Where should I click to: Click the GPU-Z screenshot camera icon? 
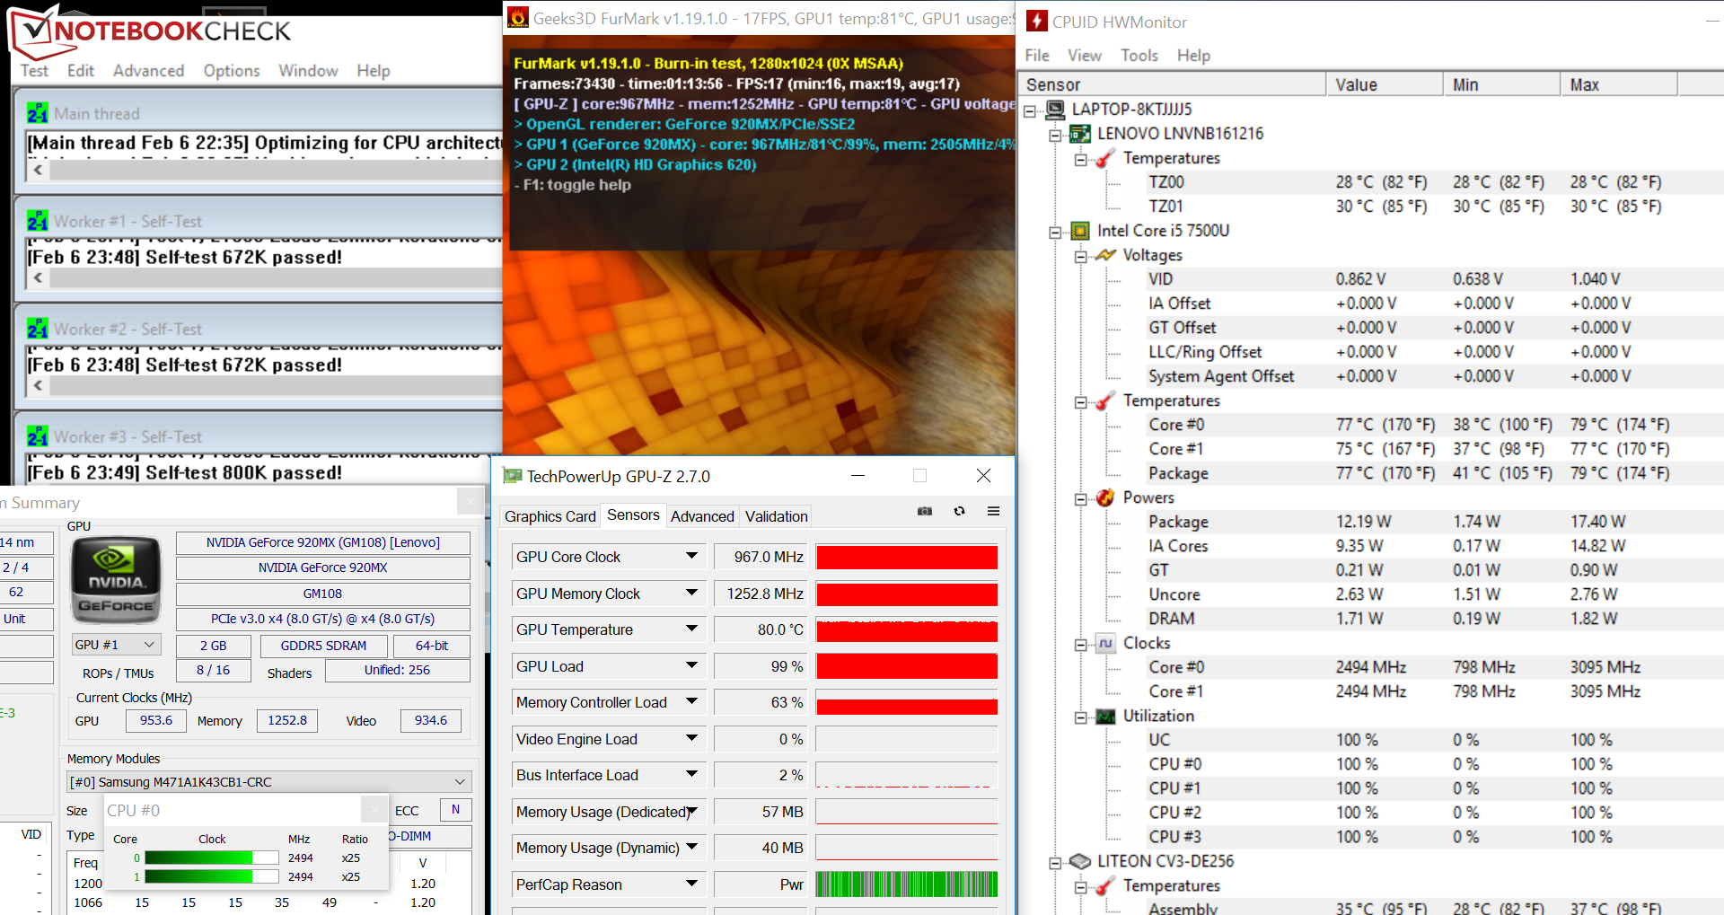925,511
